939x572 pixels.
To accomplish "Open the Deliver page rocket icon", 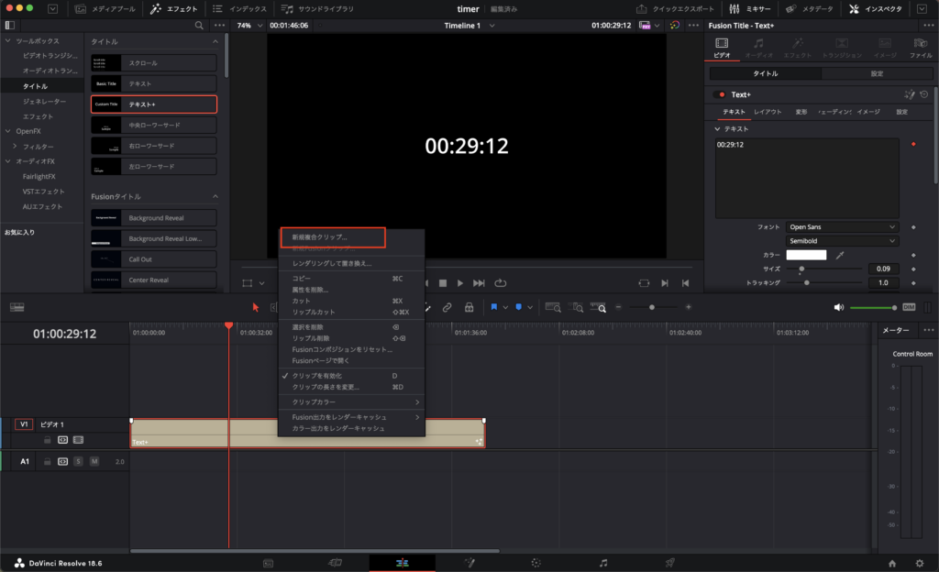I will coord(669,562).
